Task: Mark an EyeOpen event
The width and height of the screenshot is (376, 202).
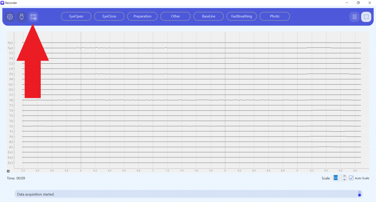Action: tap(76, 17)
